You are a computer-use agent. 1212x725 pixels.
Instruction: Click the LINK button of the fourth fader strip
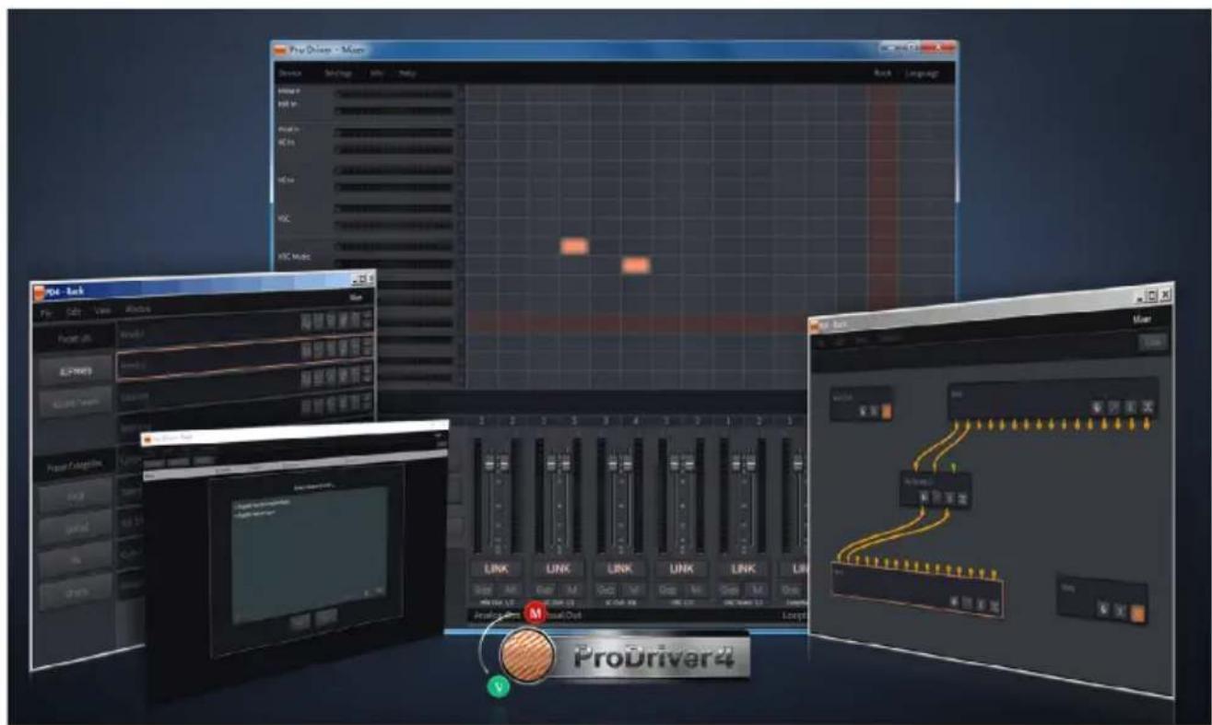[682, 568]
